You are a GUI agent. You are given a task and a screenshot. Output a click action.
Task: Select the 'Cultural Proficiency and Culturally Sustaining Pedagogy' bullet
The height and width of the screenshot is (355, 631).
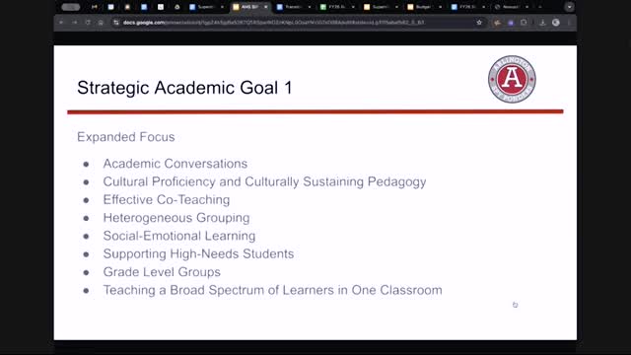coord(264,181)
